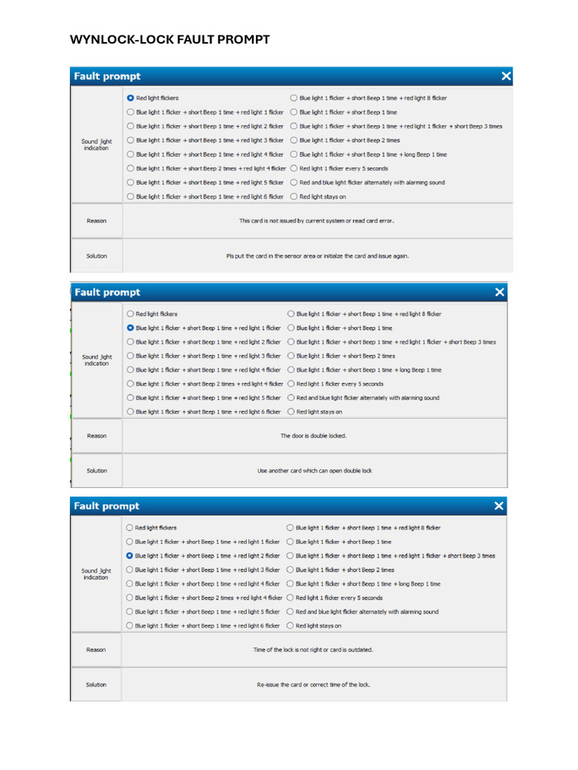The image size is (578, 770).
Task: Select 'Beep 1 time + red light 4 flicker', bottom dialog
Action: [x=129, y=584]
